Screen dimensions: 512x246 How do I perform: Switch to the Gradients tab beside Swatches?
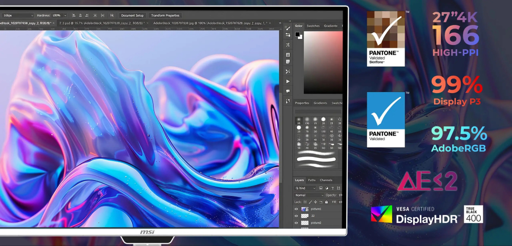coord(330,26)
